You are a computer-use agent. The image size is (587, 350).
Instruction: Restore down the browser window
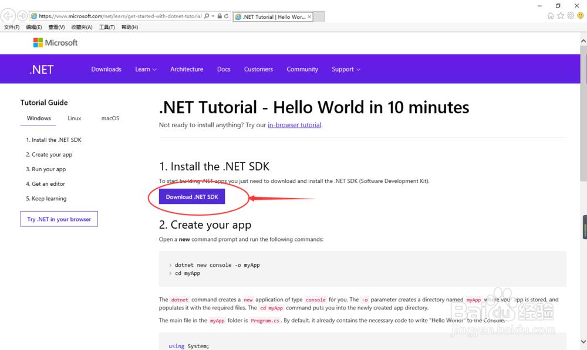pyautogui.click(x=558, y=6)
